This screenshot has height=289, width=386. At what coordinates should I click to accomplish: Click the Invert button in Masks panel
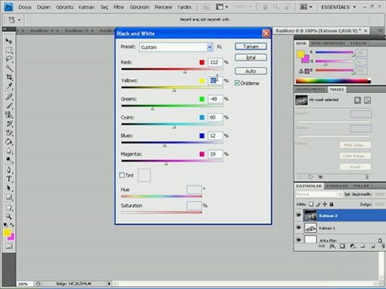pos(355,166)
